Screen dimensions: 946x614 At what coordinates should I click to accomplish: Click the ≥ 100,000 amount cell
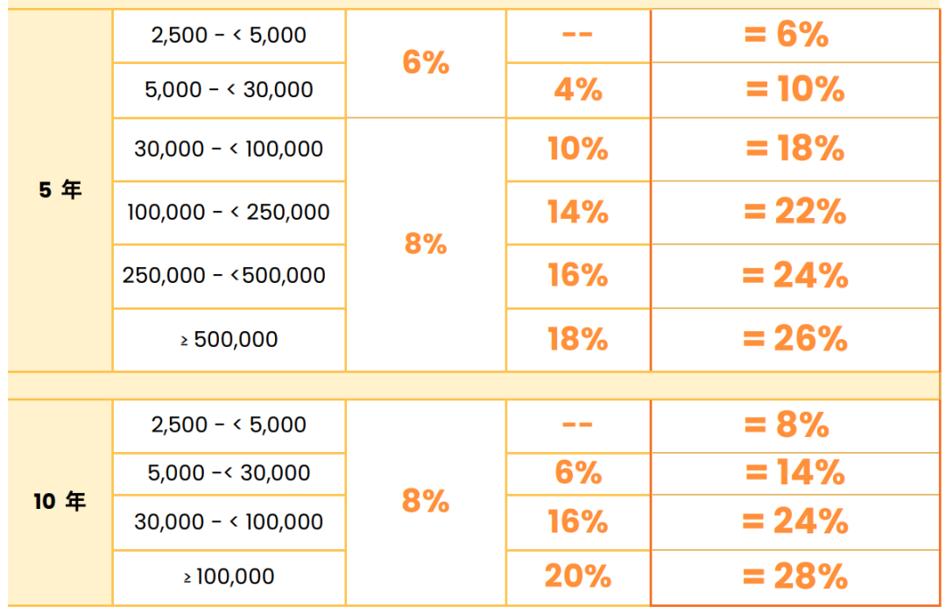point(229,576)
